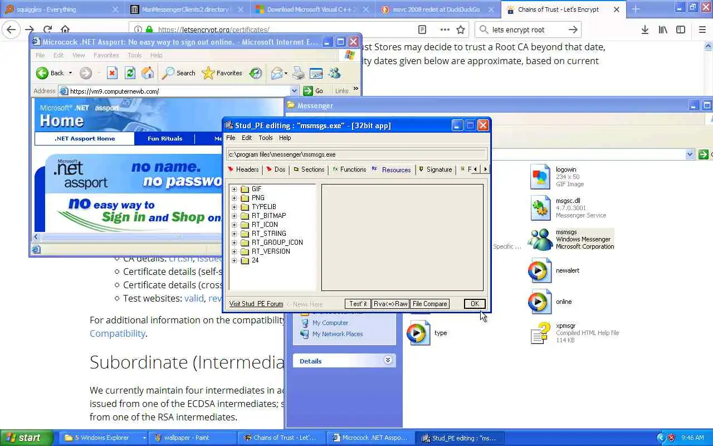Click Internet Explorer Stop icon
713x446 pixels.
(x=112, y=73)
